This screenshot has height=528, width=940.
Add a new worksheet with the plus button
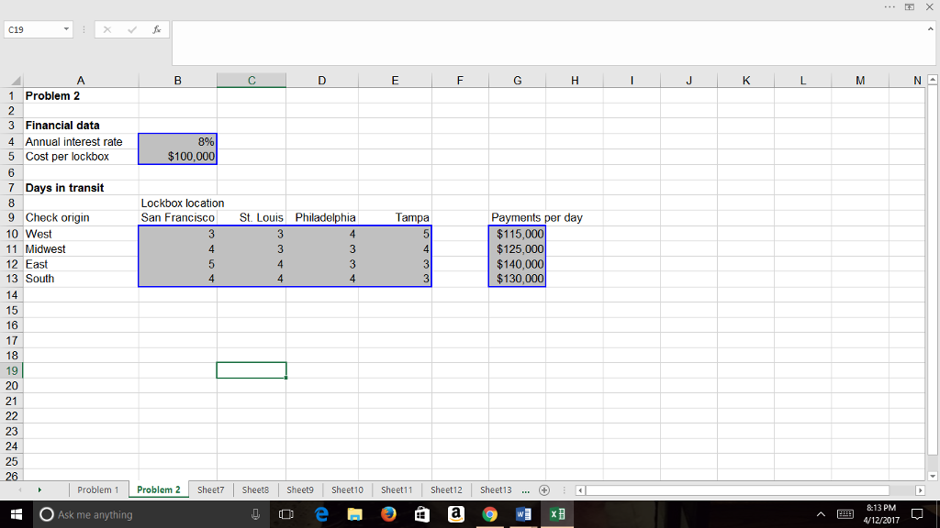tap(543, 489)
